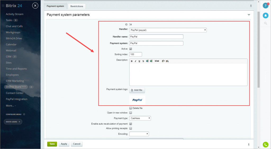Open the CRM menu item
Viewport: 271px width, 149px height.
(8, 57)
